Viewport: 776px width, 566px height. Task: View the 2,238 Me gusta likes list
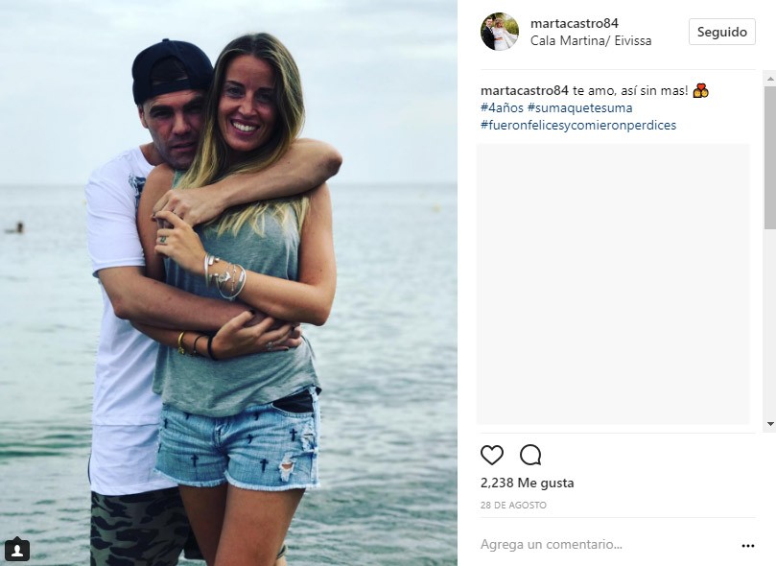(527, 483)
